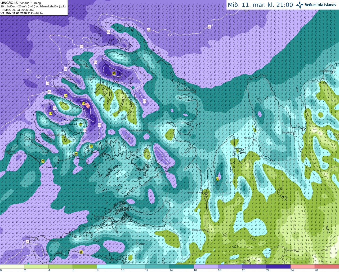Image resolution: width=339 pixels, height=272 pixels.
Task: Click the legend scale value 16
Action: click(195, 270)
